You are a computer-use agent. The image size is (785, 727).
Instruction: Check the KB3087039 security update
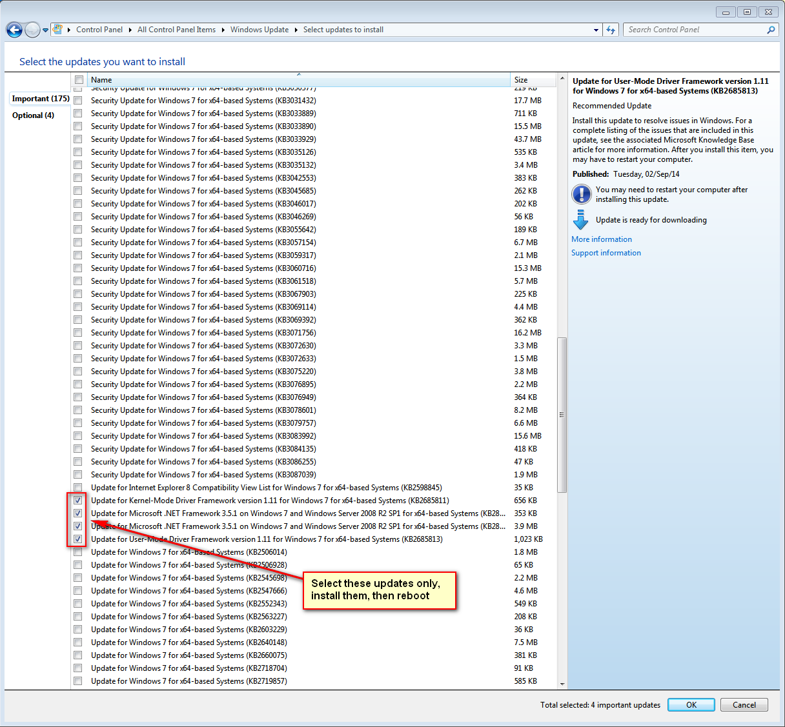(78, 475)
